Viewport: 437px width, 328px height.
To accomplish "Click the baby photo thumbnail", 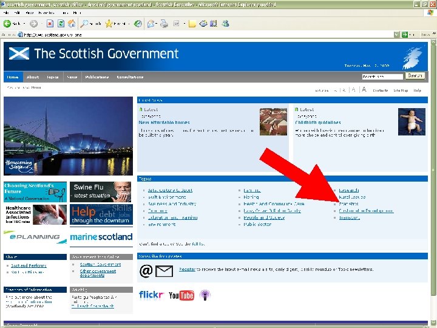I will 412,121.
